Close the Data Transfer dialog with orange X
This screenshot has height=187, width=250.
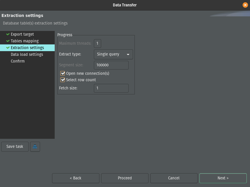tap(245, 5)
